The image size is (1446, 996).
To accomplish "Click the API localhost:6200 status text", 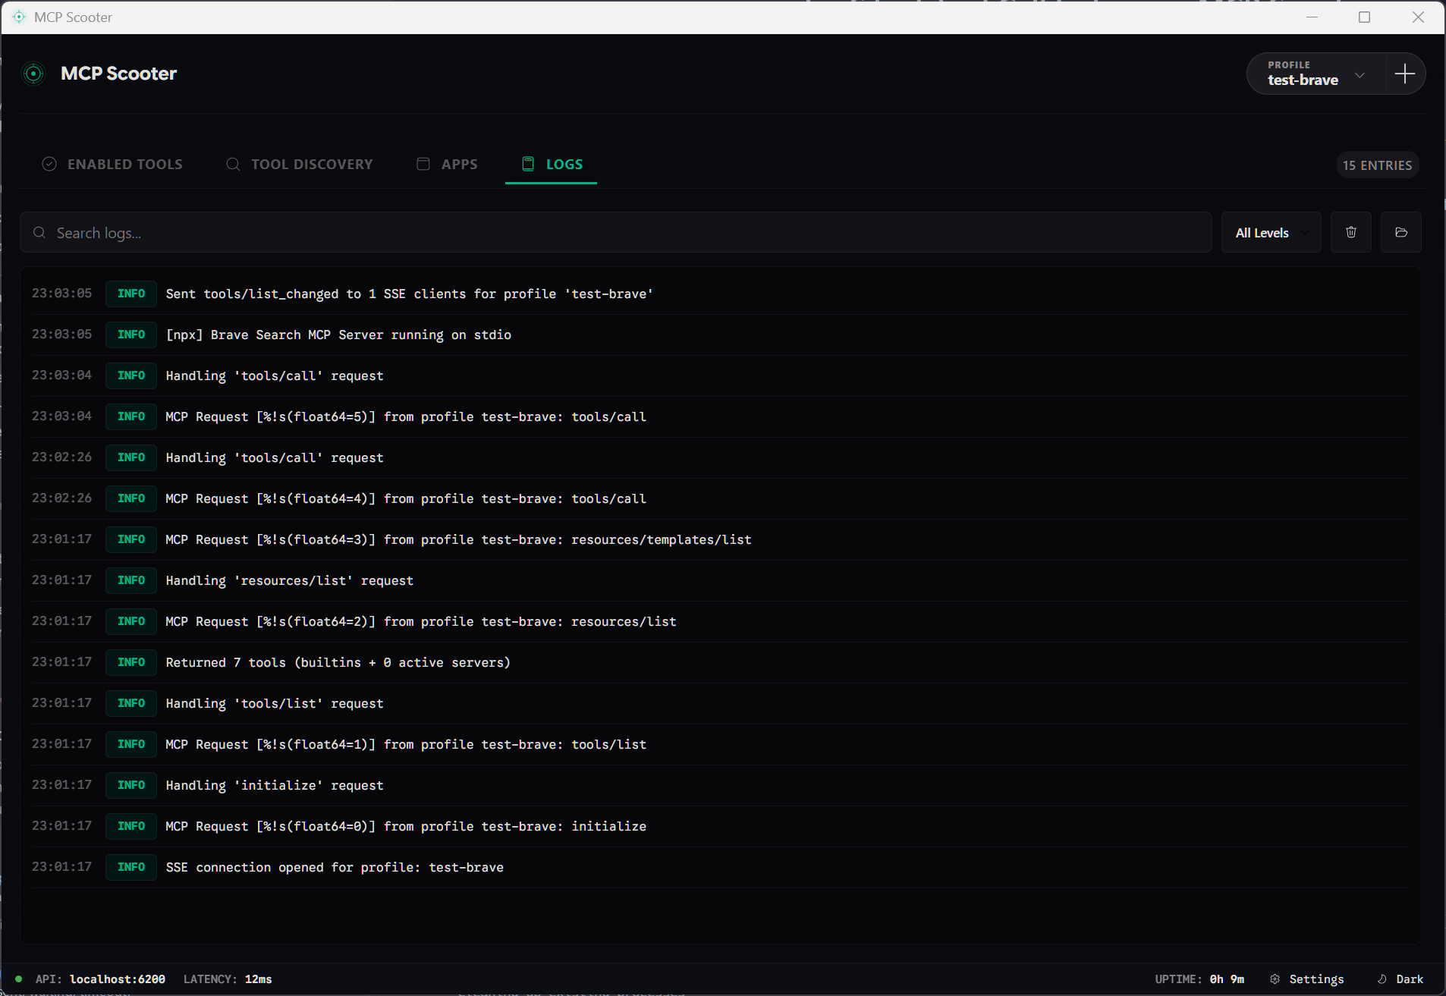I will 100,979.
